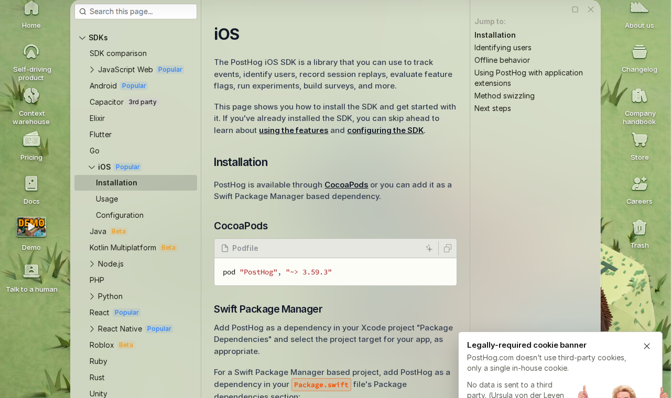Screen dimensions: 671x398
Task: Open the Flutter SDK page
Action: (101, 135)
